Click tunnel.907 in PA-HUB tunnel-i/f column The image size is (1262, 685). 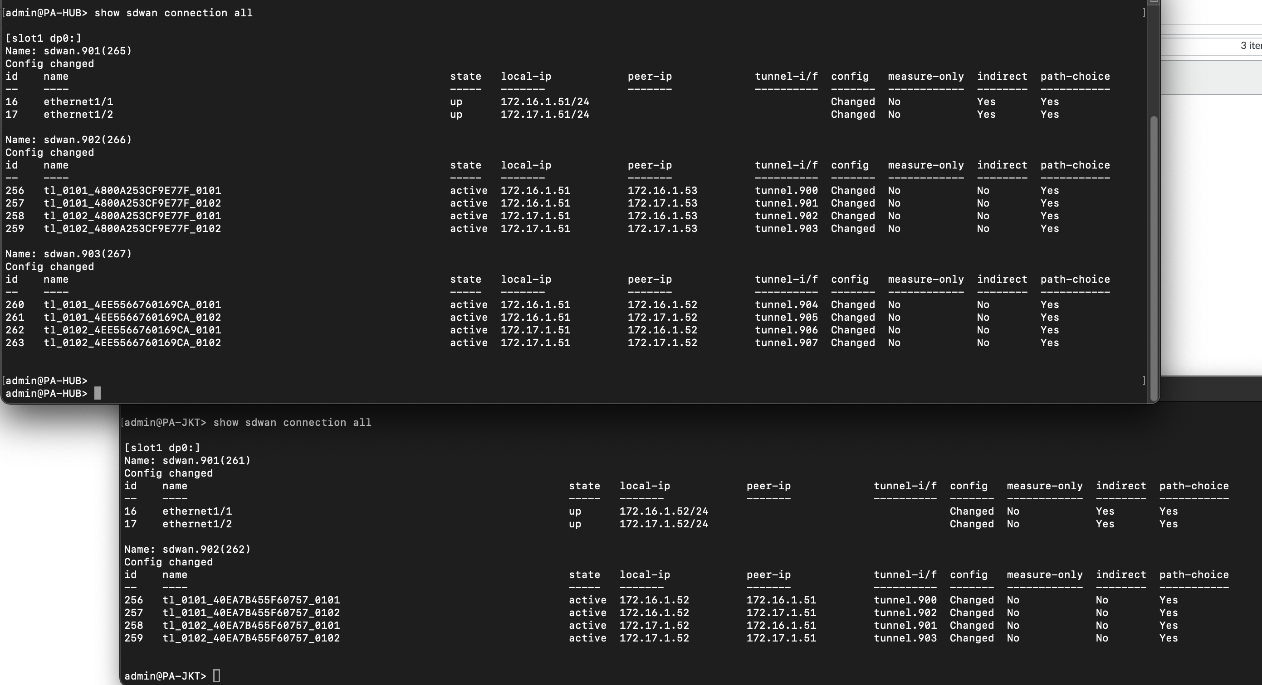pos(786,342)
